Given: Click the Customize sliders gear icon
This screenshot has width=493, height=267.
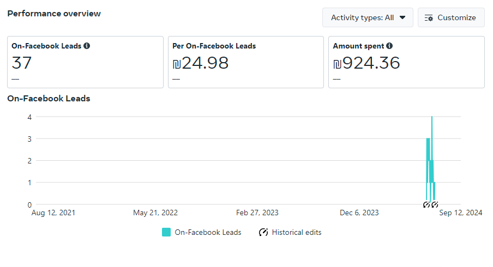Looking at the screenshot, I should (429, 18).
